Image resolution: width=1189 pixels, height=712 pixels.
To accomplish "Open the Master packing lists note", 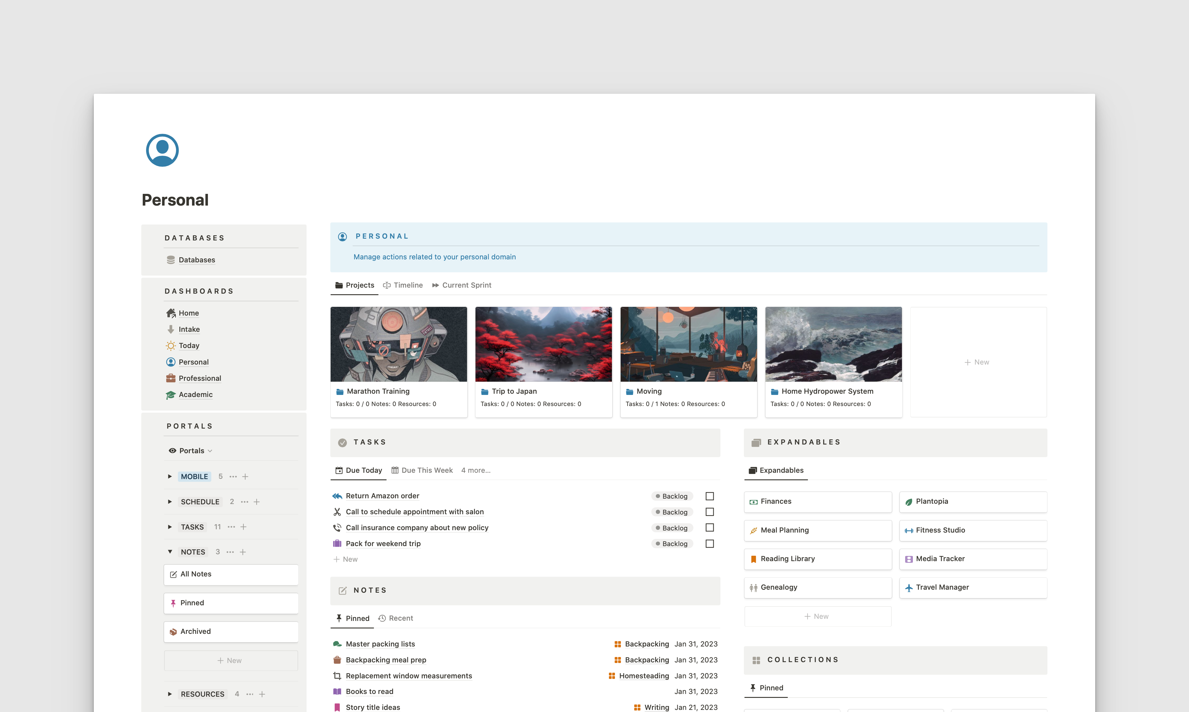I will [x=380, y=644].
